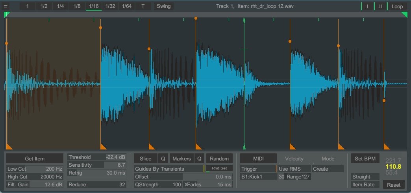Image resolution: width=411 pixels, height=193 pixels.
Task: Adjust the Low Cut 200 Hz slider
Action: tap(35, 169)
